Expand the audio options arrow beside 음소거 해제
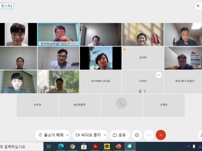202x151 pixels. click(x=67, y=135)
